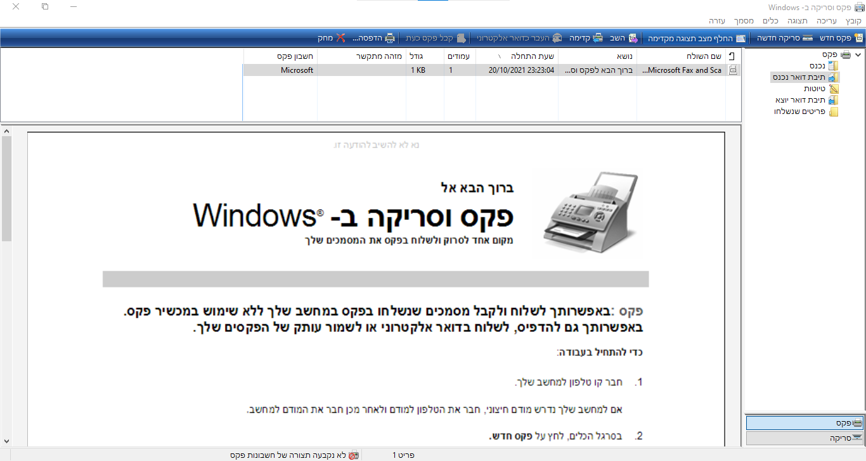Collapse the פקס tree node arrow
Image resolution: width=866 pixels, height=461 pixels.
[858, 55]
